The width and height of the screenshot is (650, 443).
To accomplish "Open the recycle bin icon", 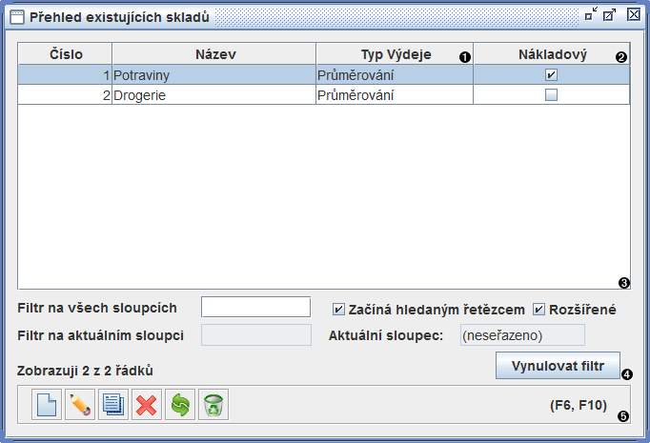I will click(x=213, y=405).
